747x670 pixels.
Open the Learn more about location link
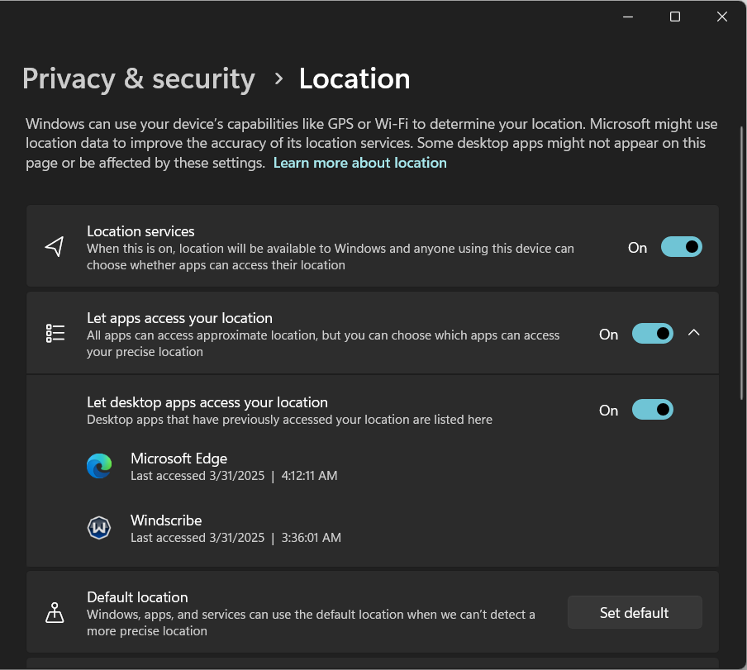click(x=359, y=163)
